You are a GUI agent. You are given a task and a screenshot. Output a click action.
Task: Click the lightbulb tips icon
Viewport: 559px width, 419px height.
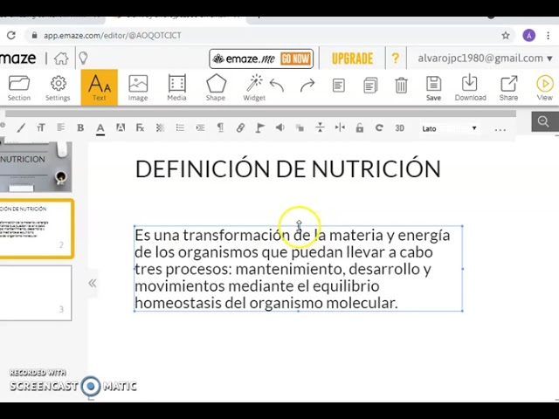click(x=83, y=58)
